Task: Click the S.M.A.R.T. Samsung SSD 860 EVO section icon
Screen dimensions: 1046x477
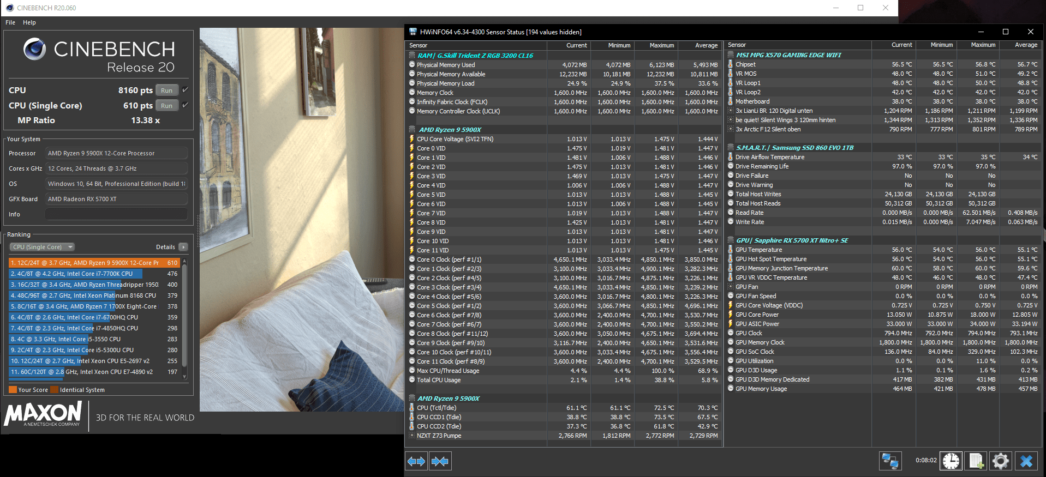Action: [x=731, y=148]
